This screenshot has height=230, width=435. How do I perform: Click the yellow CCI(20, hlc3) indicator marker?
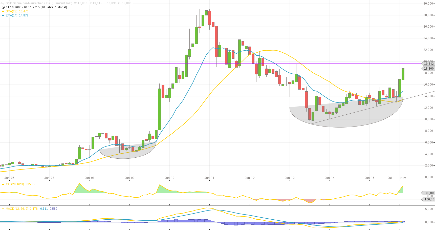point(3,184)
